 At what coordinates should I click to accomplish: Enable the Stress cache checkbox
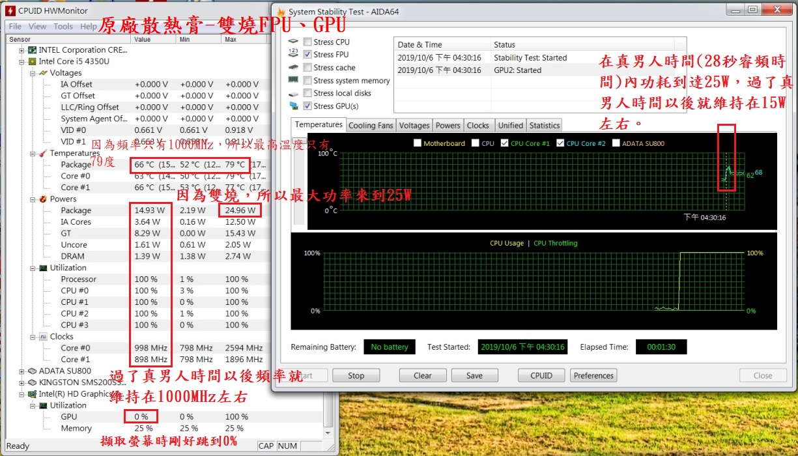[x=307, y=68]
